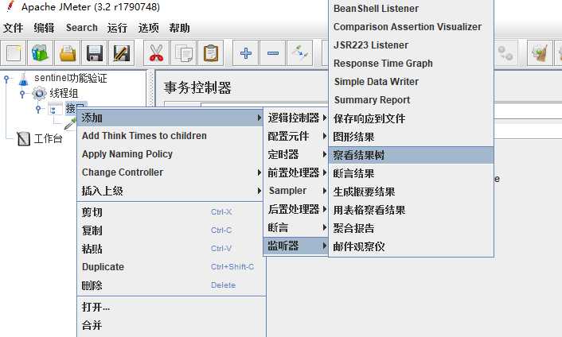Click the Open file folder icon
Screen dimensions: 562x337
[68, 53]
